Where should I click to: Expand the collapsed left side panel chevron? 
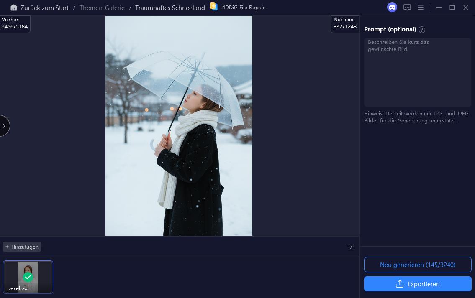[x=4, y=125]
